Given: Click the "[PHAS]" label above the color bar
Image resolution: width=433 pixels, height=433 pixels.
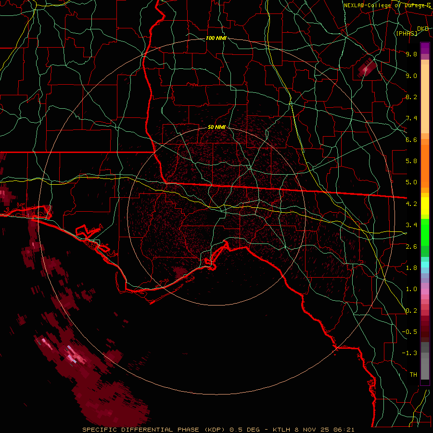Looking at the screenshot, I should tap(407, 33).
